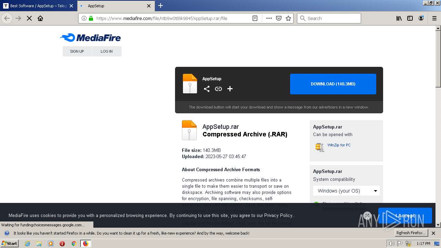Open page actions three-dot menu

tap(269, 18)
